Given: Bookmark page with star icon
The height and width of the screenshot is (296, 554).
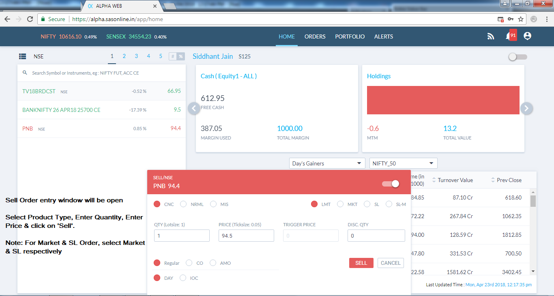Looking at the screenshot, I should (521, 19).
